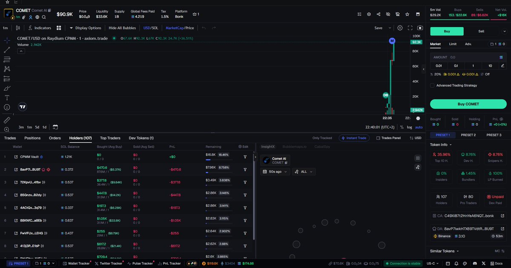Viewport: 511px width, 268px height.
Task: Open the candlestick chart style picker
Action: pyautogui.click(x=17, y=28)
